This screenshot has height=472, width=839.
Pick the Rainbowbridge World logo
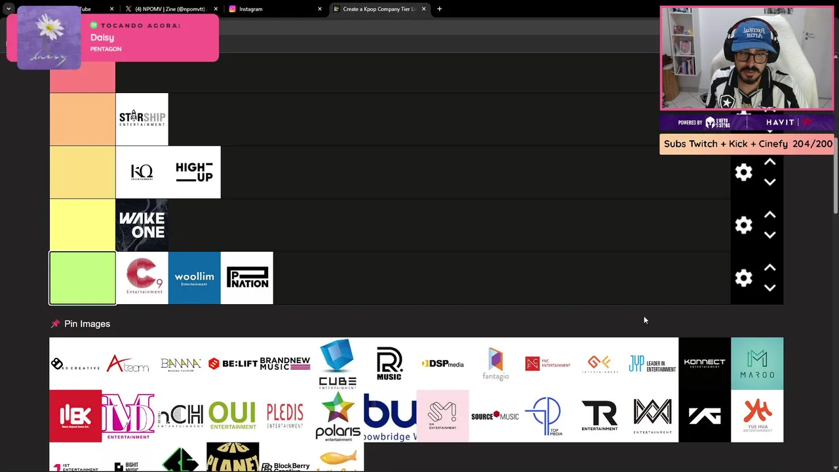(390, 416)
